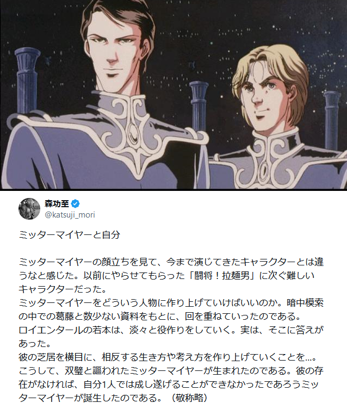This screenshot has width=347, height=409.
Task: Click the line beginning ロイエンタールの若本は
Action: 171,330
